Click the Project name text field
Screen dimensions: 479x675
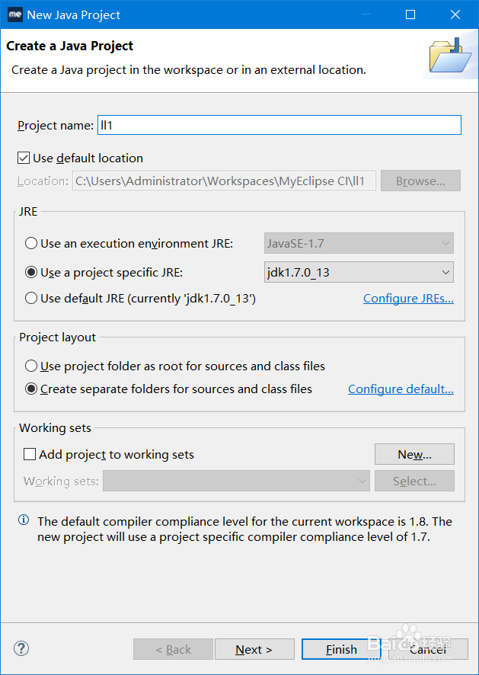(279, 125)
